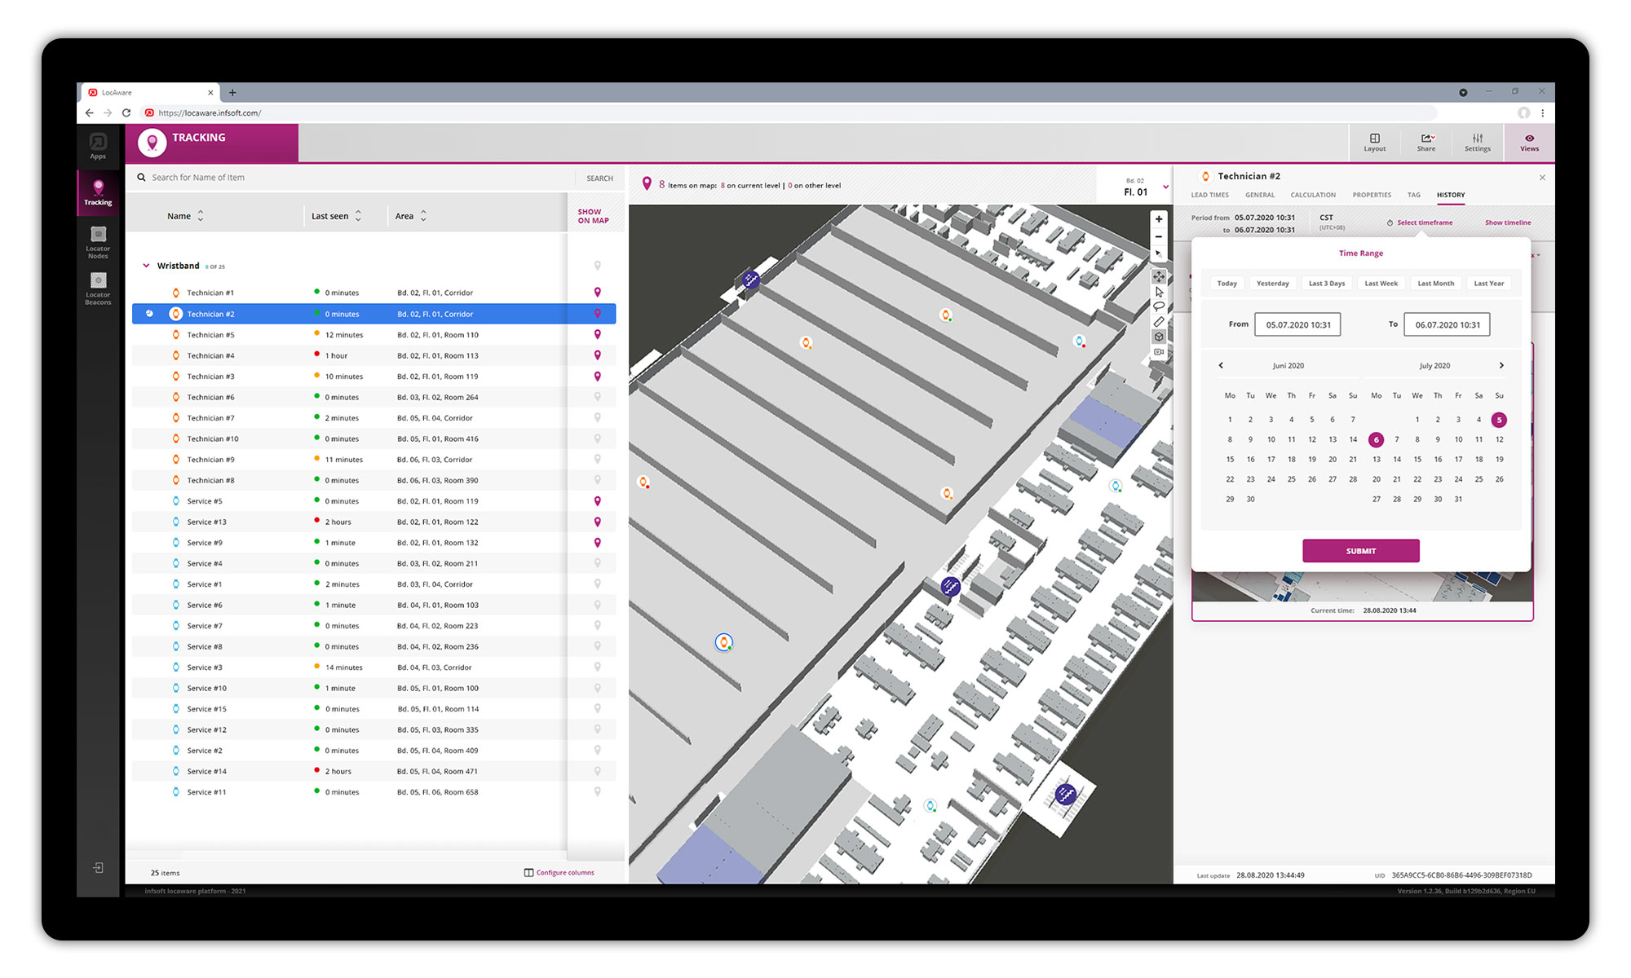
Task: Zoom in on the map with the plus icon
Action: pyautogui.click(x=1159, y=219)
